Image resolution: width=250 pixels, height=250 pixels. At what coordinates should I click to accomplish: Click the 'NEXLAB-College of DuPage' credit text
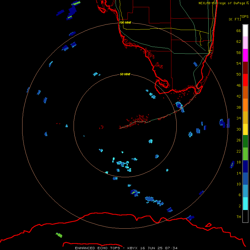(222, 3)
